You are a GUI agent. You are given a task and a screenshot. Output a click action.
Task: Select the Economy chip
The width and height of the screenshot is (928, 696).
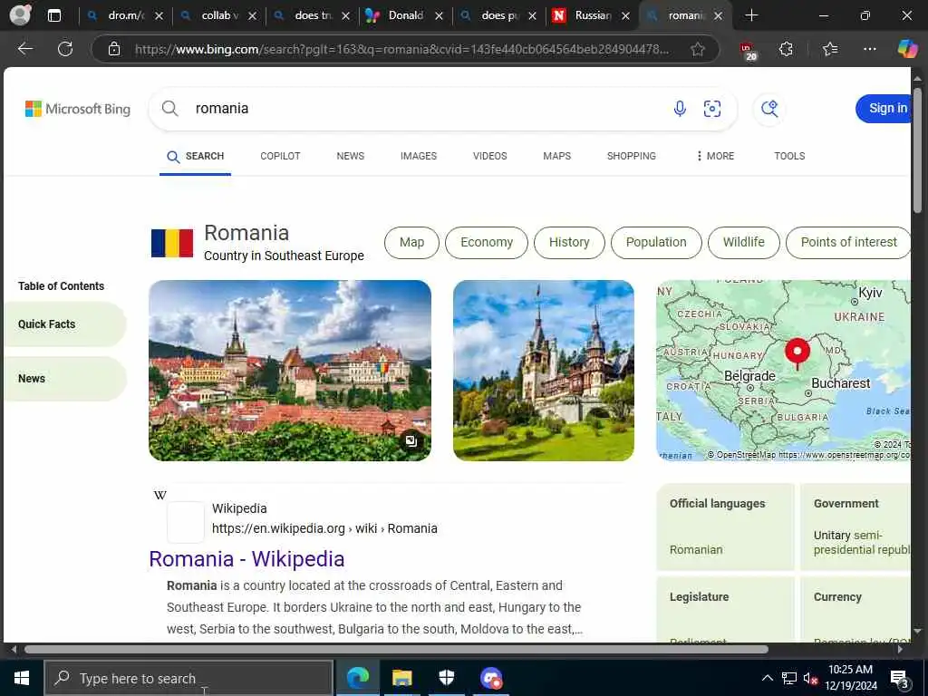coord(487,243)
